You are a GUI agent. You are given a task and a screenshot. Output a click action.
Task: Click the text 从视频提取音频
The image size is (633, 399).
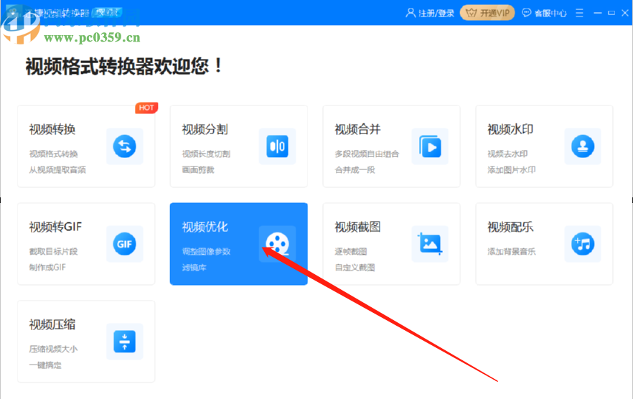click(x=57, y=170)
